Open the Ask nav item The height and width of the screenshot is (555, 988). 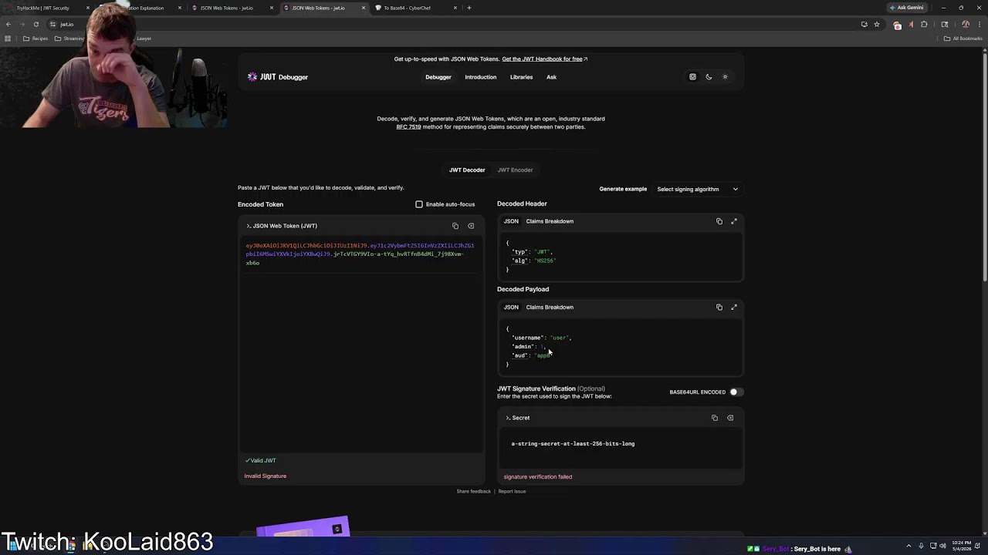click(x=551, y=77)
